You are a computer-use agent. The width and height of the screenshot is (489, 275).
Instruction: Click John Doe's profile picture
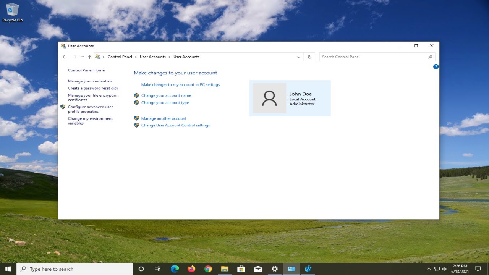click(x=269, y=98)
